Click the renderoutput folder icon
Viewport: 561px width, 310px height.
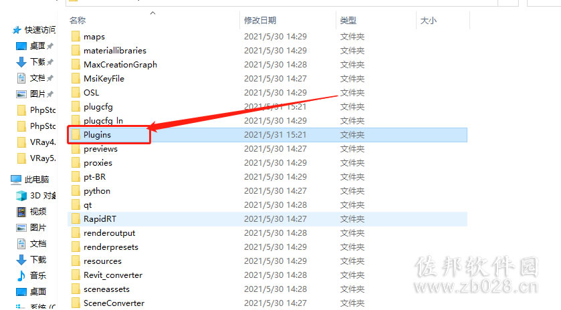76,233
